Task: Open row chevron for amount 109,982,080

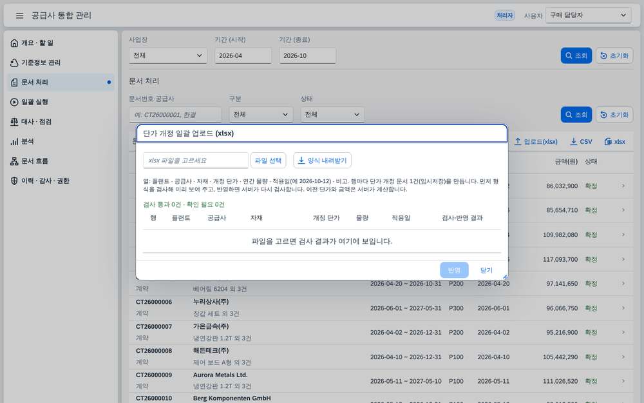Action: [623, 235]
